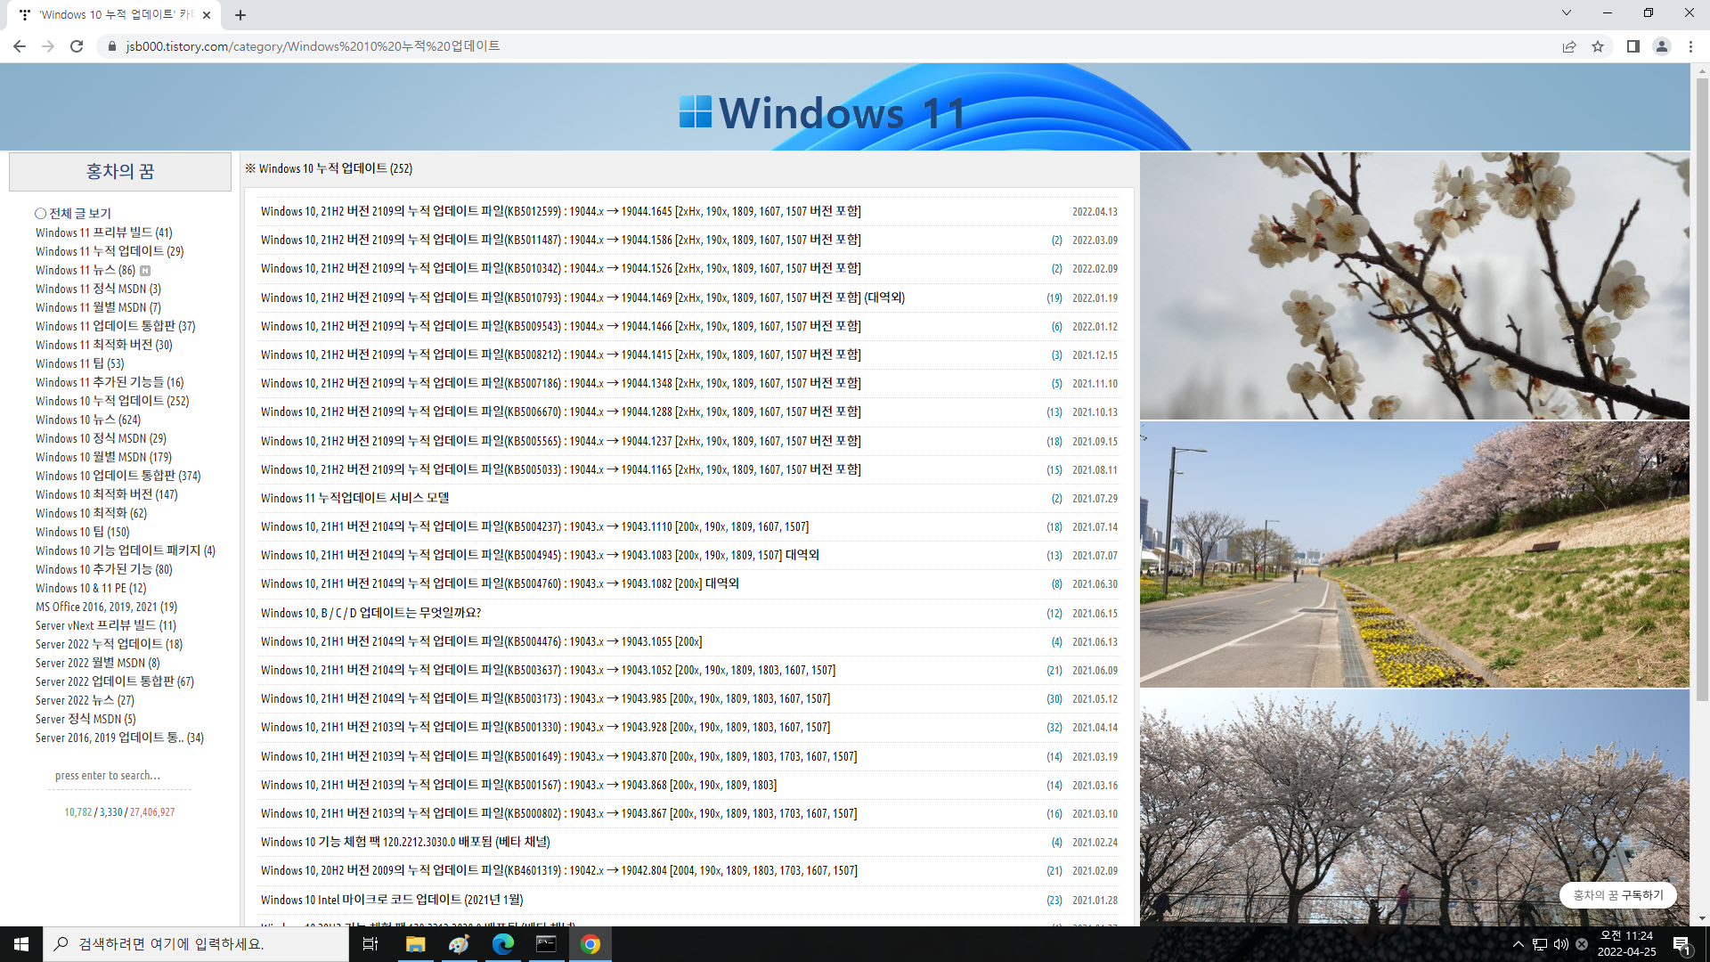Open Server 정식 MSDN category
Image resolution: width=1710 pixels, height=962 pixels.
pyautogui.click(x=85, y=719)
